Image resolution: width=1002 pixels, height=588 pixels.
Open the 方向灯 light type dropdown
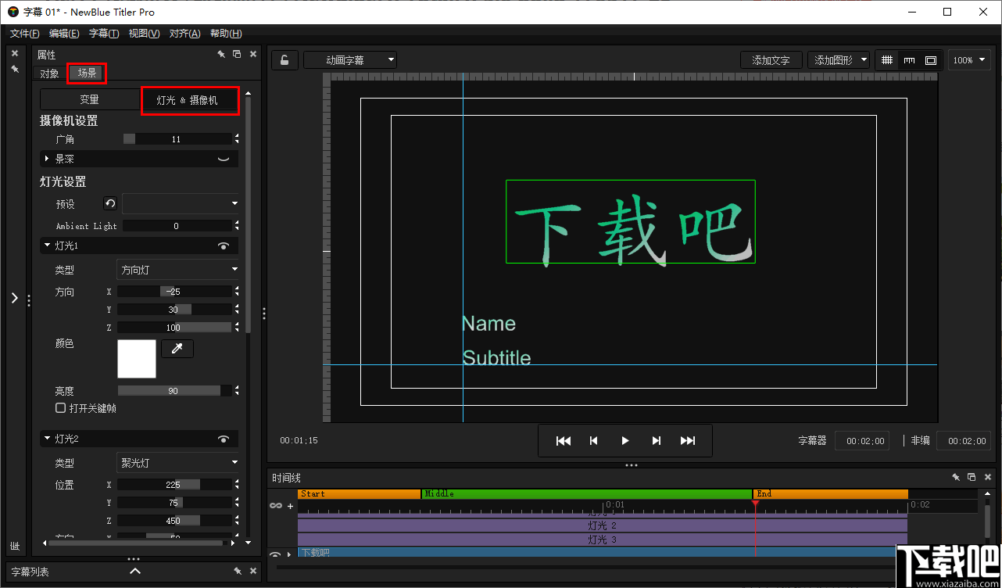click(x=177, y=269)
